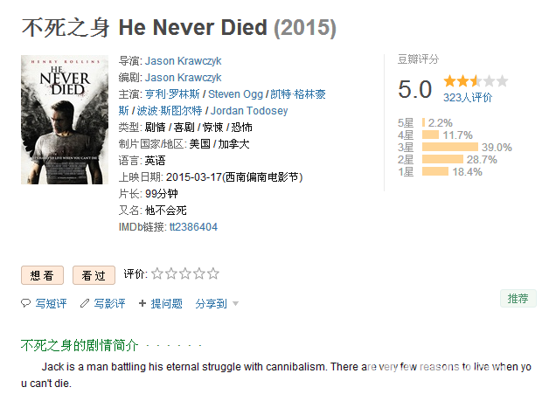The width and height of the screenshot is (549, 408).
Task: Rate the movie with the fourth empty star
Action: click(x=199, y=273)
